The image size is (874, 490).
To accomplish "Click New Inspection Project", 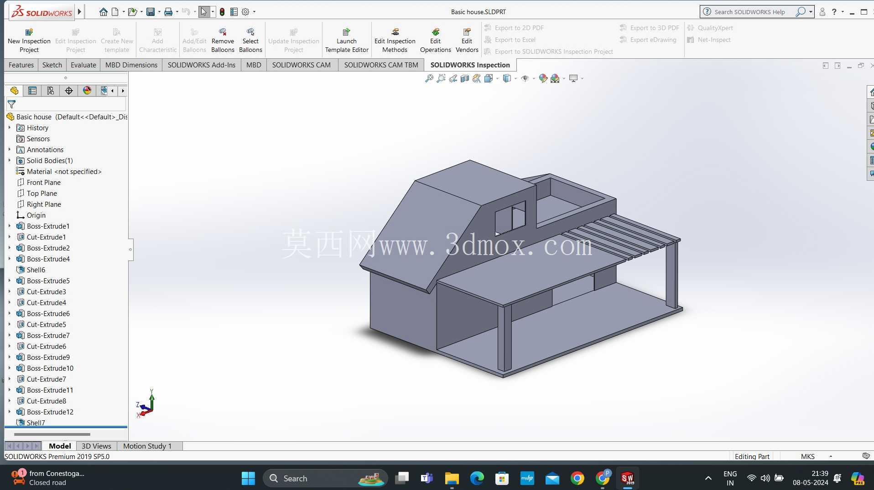I will pos(29,41).
